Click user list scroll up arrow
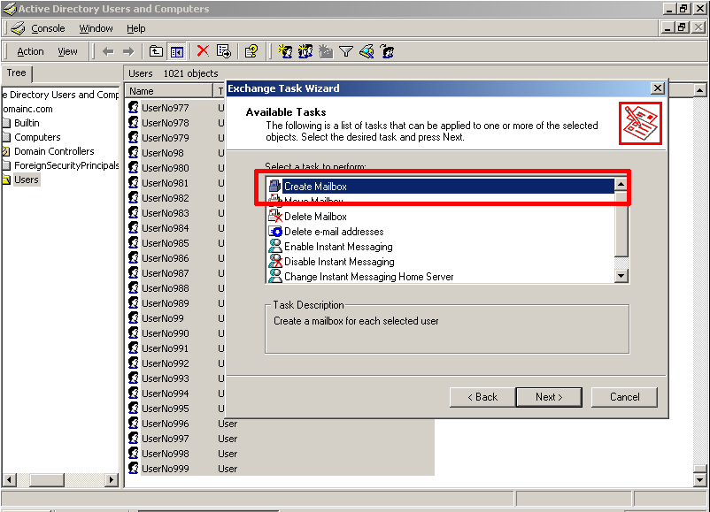This screenshot has width=710, height=512. [699, 90]
